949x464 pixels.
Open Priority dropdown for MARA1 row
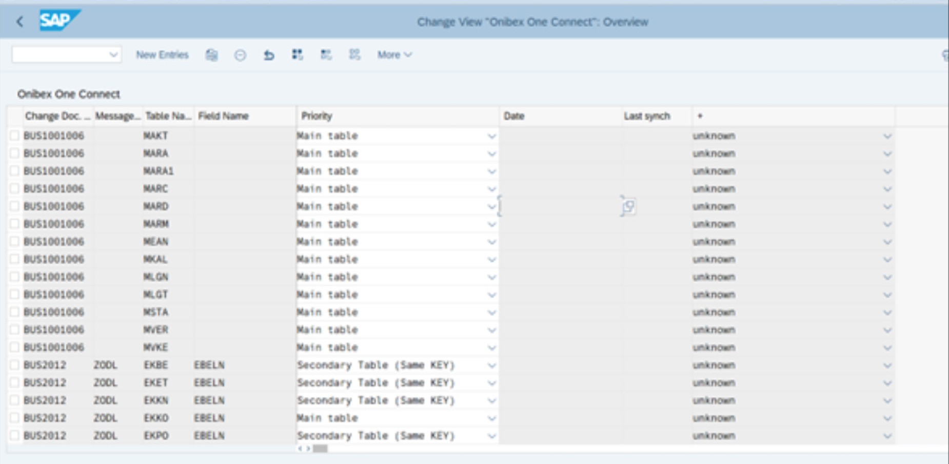(x=491, y=171)
